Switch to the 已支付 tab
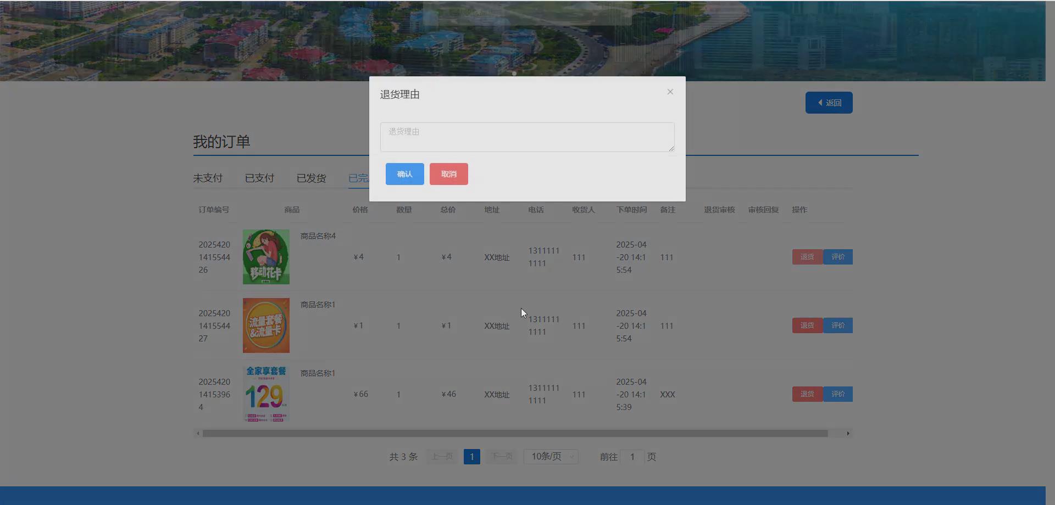Screen dimensions: 1055x505 click(x=259, y=178)
